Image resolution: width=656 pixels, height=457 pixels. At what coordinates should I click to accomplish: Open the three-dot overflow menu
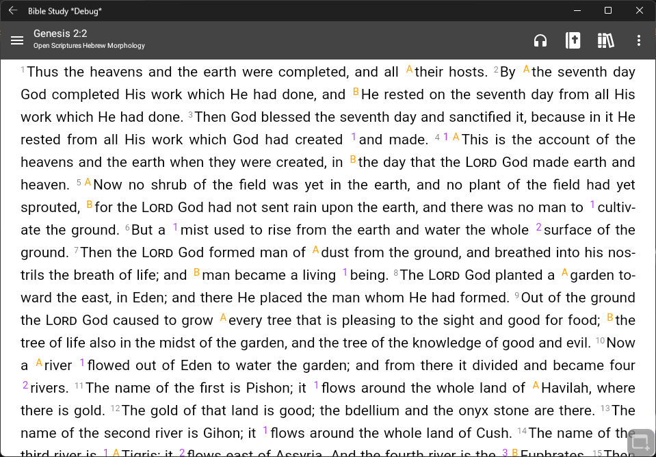(638, 40)
